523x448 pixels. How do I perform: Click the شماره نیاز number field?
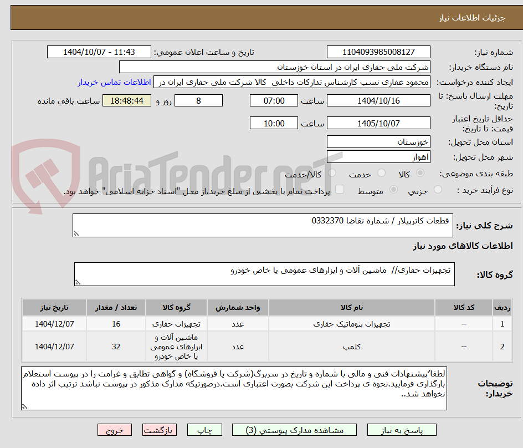click(x=378, y=52)
